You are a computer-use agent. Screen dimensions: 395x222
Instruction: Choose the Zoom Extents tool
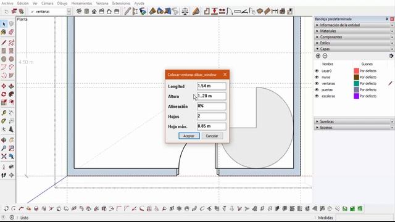click(x=4, y=156)
